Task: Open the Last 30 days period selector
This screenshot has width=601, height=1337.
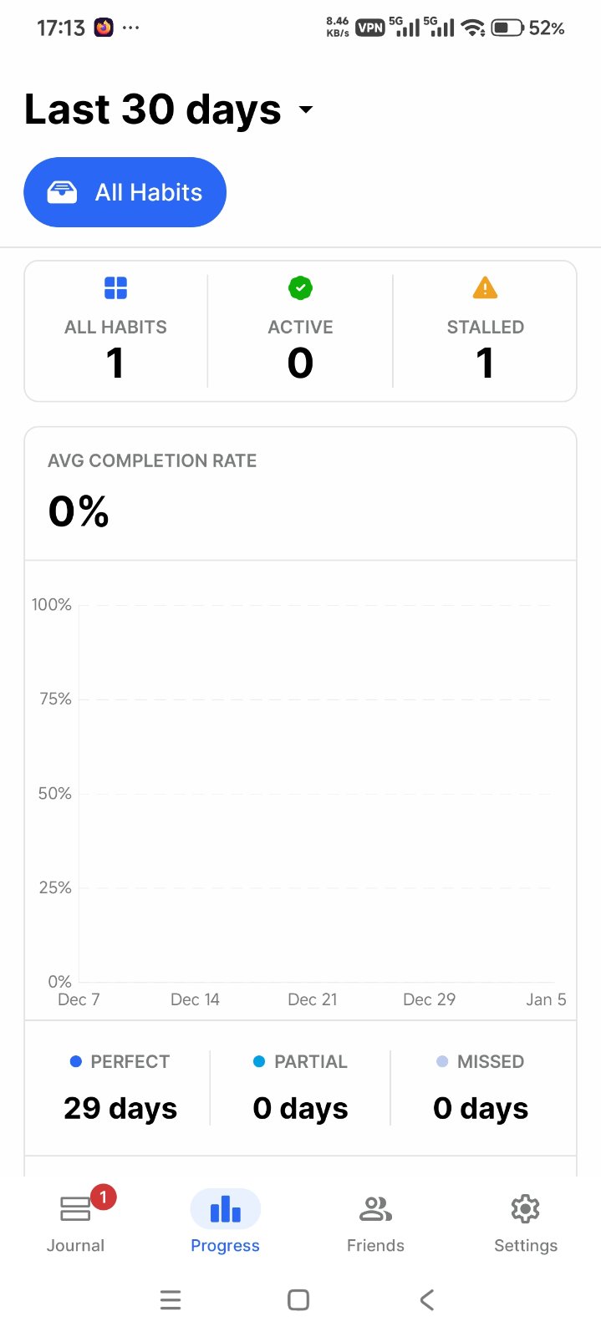Action: (x=153, y=109)
